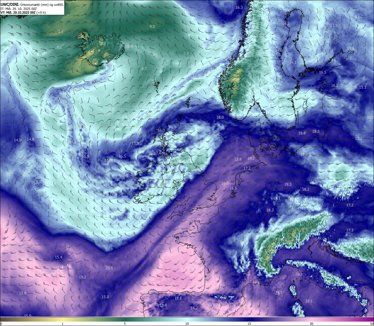Click the 17.4 value over Scotland
Viewport: 374px width, 326px height.
tap(157, 153)
